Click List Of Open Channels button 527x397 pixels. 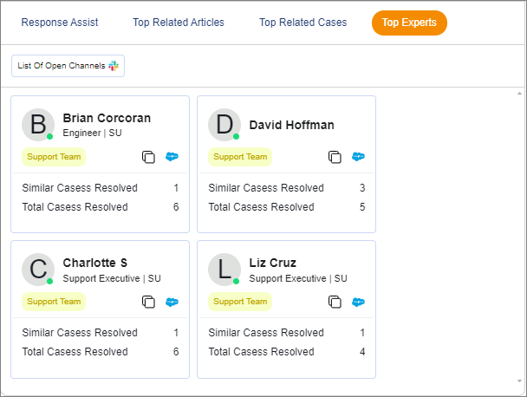coord(68,66)
